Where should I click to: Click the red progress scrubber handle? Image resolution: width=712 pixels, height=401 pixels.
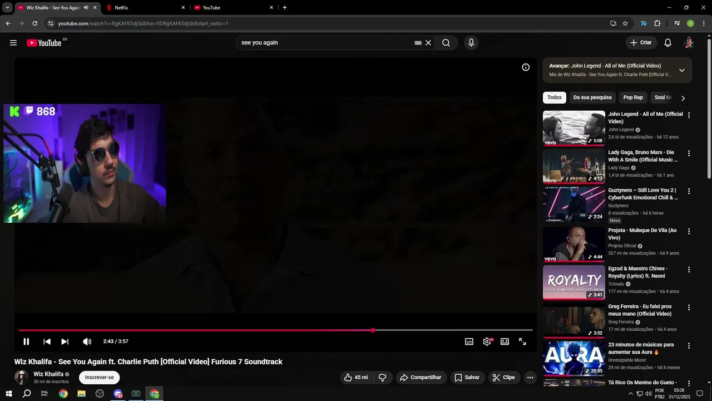click(x=373, y=330)
